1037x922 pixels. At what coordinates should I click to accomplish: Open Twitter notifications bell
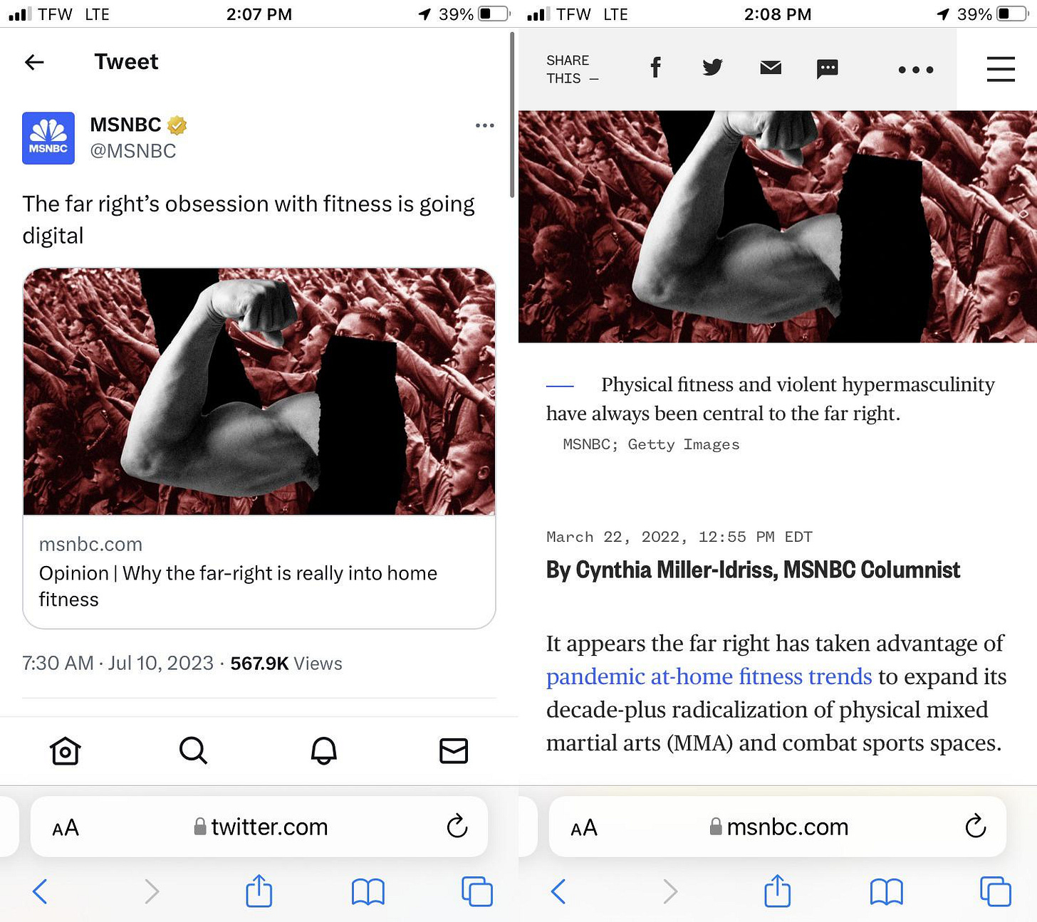(x=323, y=750)
